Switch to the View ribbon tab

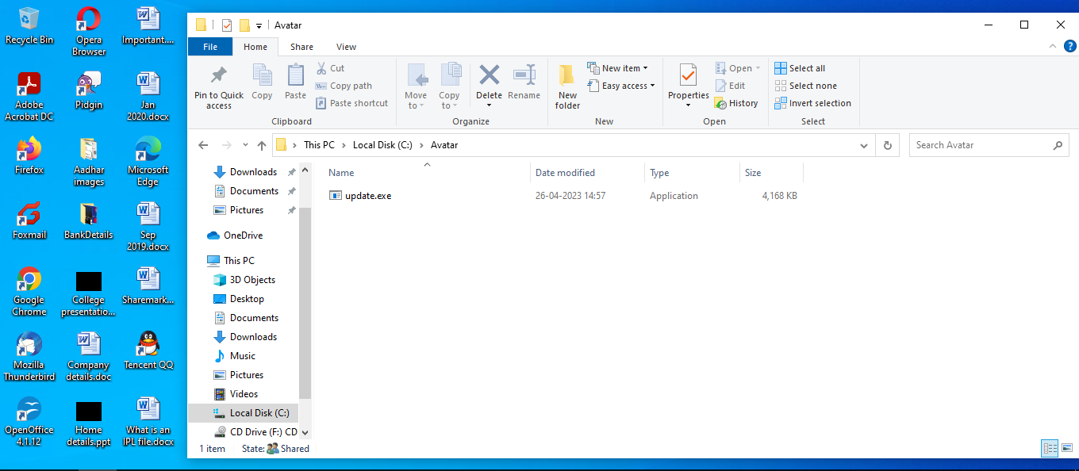(x=346, y=46)
